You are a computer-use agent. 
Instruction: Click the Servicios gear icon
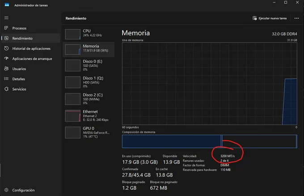[x=6, y=89]
